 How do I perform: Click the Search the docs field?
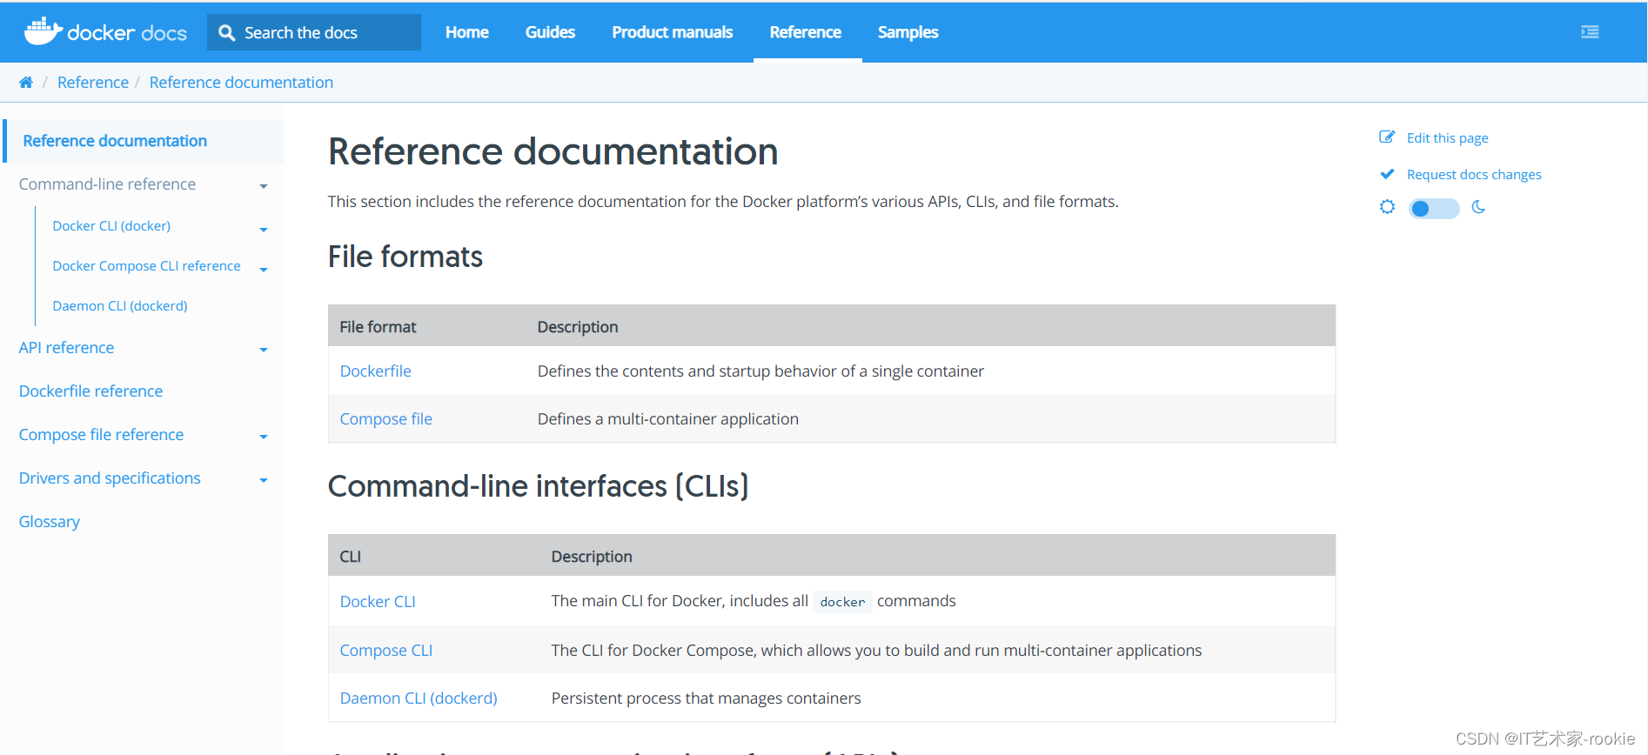(322, 32)
